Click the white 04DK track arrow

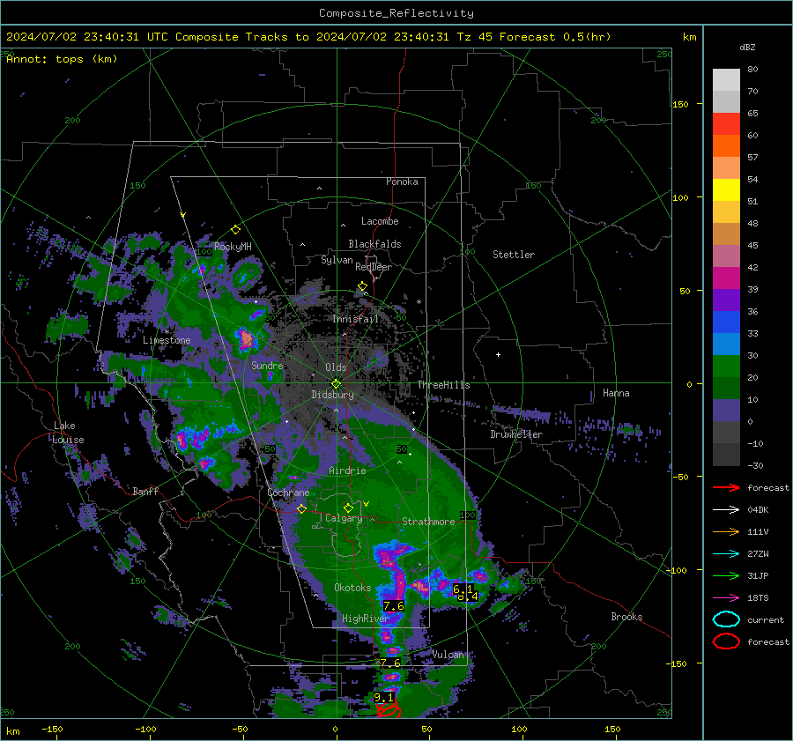(726, 510)
